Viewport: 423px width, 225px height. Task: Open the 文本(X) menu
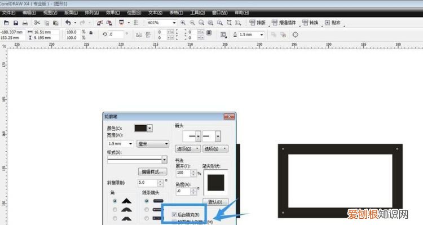coord(155,12)
